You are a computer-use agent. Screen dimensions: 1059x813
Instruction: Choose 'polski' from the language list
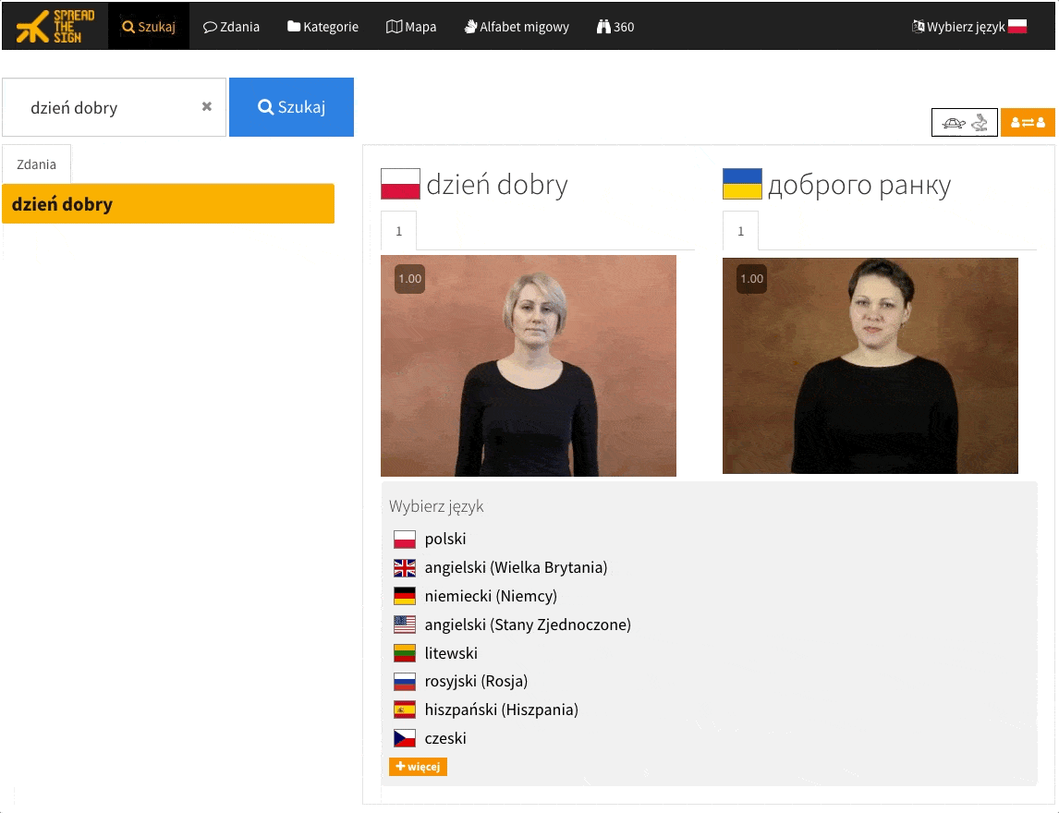pos(445,539)
